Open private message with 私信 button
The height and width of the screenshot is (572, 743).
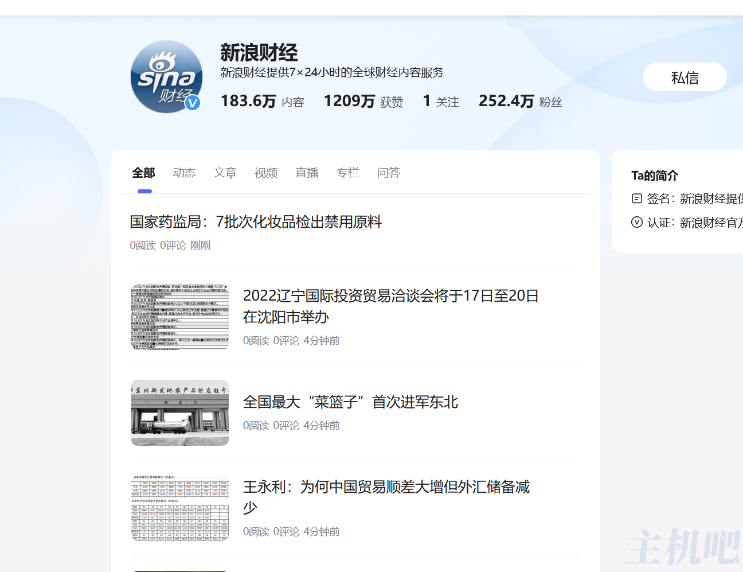pyautogui.click(x=685, y=77)
